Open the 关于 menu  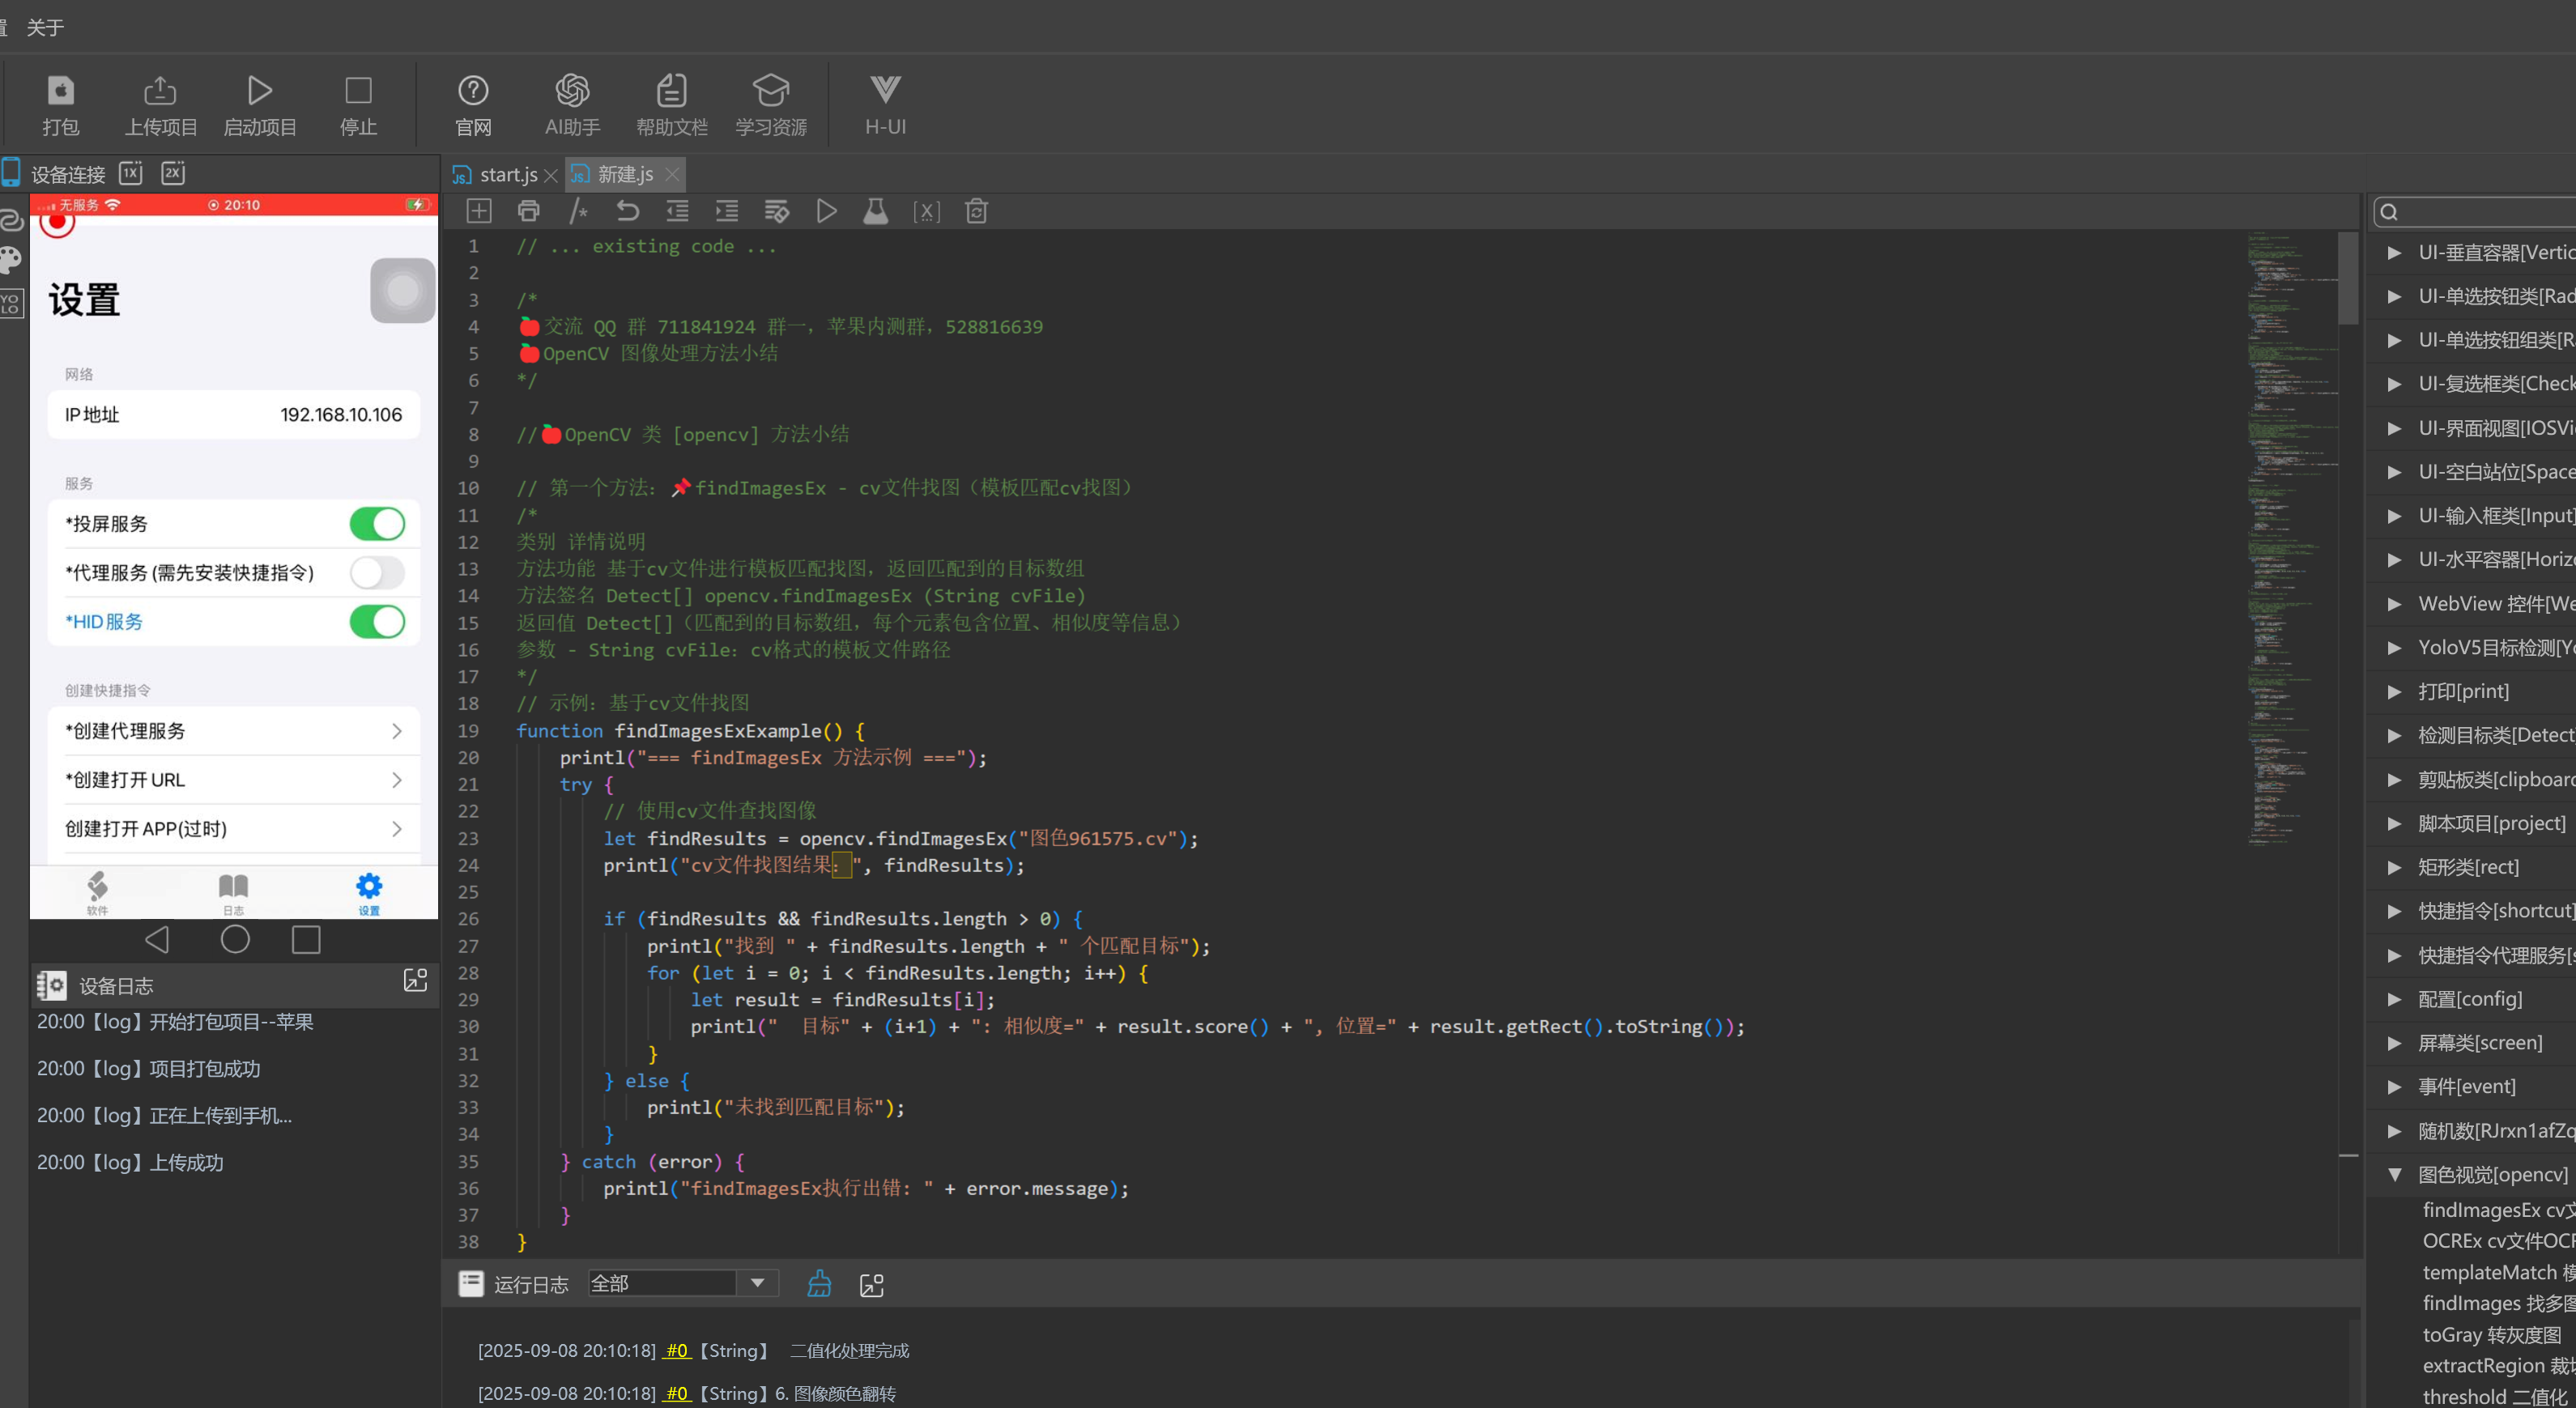pyautogui.click(x=45, y=27)
